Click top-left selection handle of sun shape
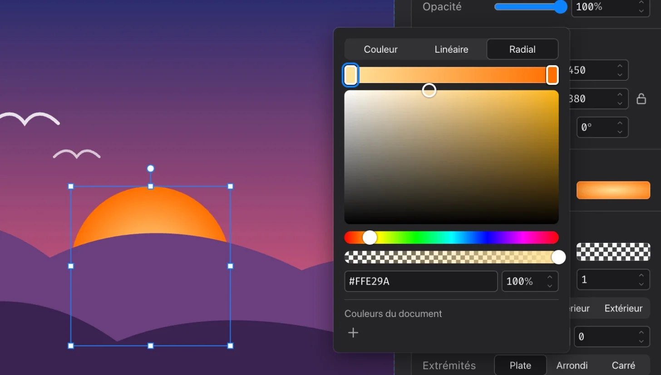The height and width of the screenshot is (375, 661). click(71, 186)
